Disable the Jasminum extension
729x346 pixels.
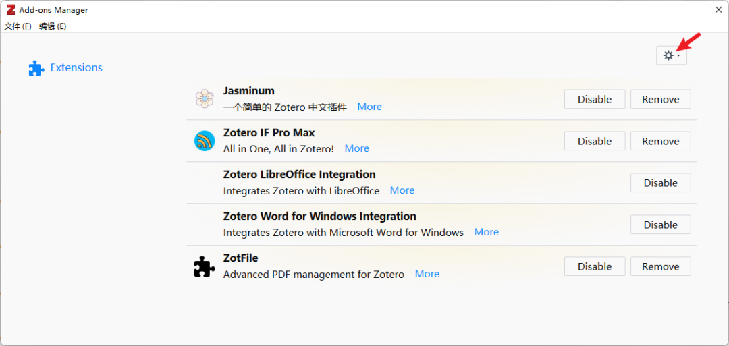pos(594,99)
